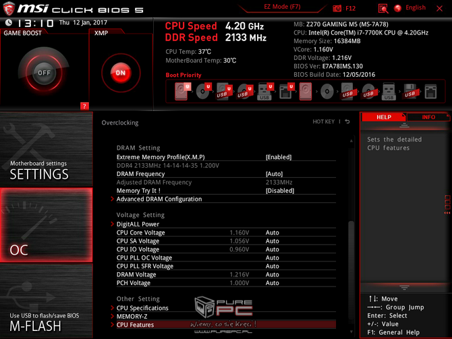Set PCH Voltage Auto field

coord(273,283)
